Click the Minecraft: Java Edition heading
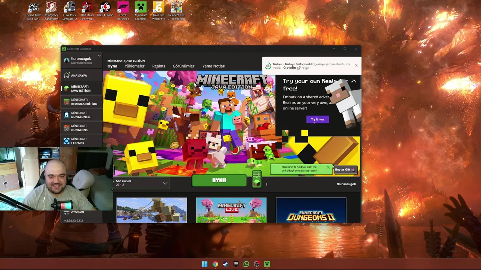Viewport: 481px width, 270px height. [126, 61]
